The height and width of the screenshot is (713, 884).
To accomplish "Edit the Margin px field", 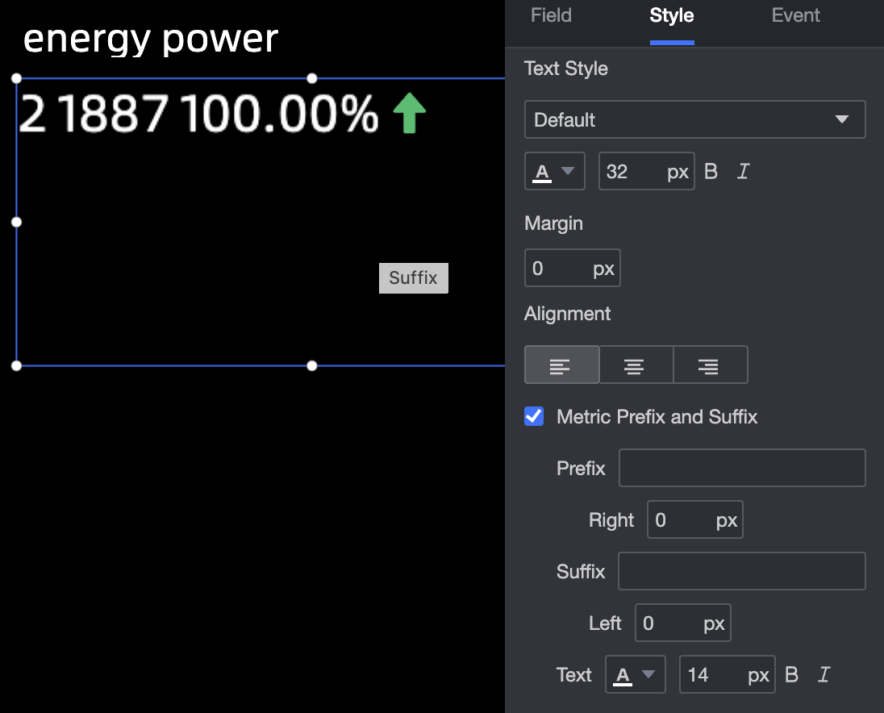I will click(x=572, y=268).
